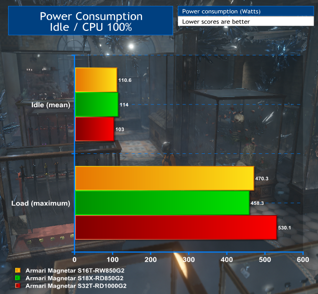Click the legend text 'Armari Magnetar S16T-RW850G2'
Image resolution: width=318 pixels, height=294 pixels.
[x=75, y=270]
